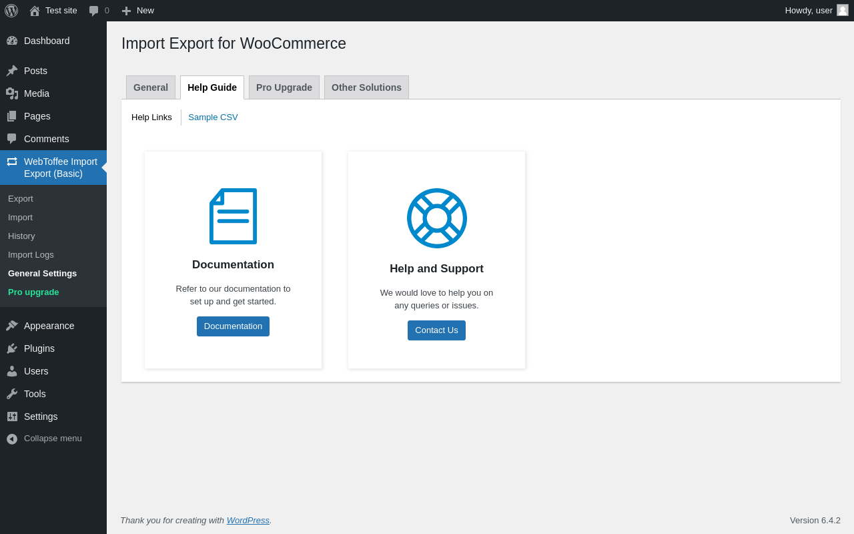
Task: Click the WebToffee Import Export (Basic) label
Action: (61, 168)
